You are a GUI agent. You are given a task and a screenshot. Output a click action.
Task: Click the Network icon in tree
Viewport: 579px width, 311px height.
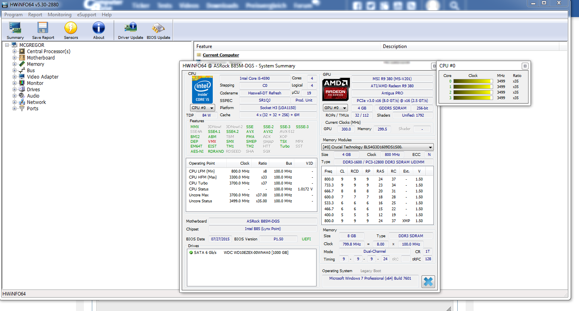tap(22, 102)
